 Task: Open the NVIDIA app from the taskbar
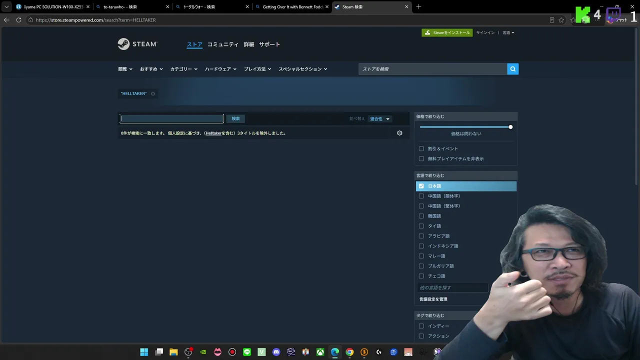[203, 352]
